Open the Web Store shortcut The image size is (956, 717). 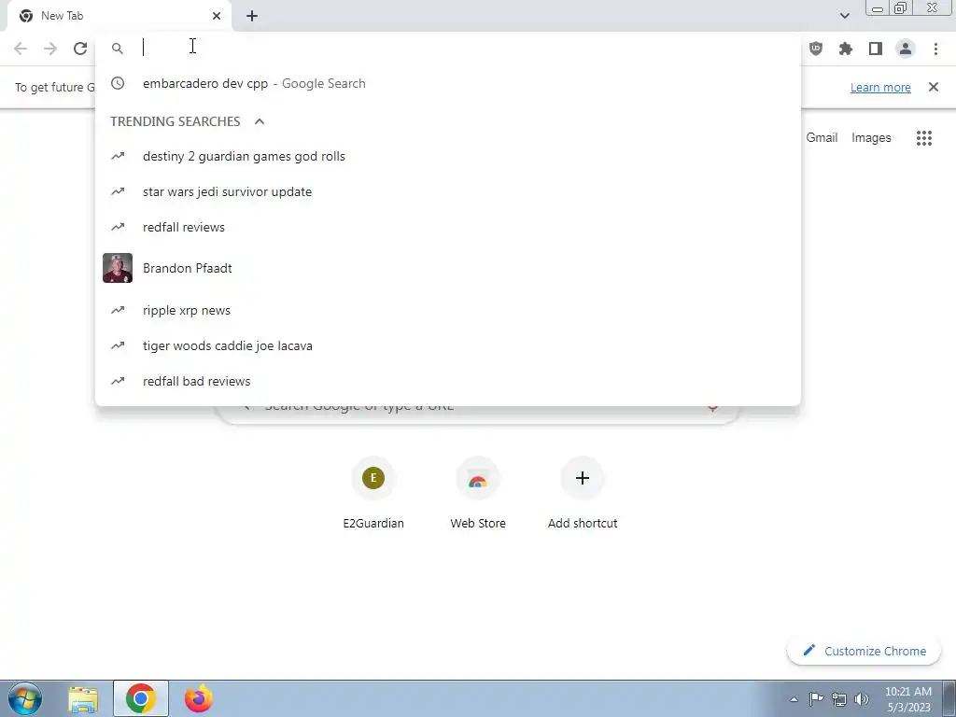tap(478, 493)
